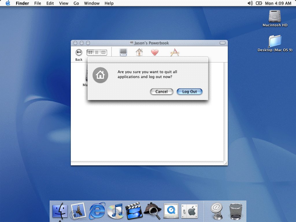Zoom the Jason's Powerbook window
The height and width of the screenshot is (222, 296).
(x=88, y=43)
